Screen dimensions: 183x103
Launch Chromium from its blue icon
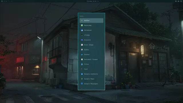coord(82,30)
